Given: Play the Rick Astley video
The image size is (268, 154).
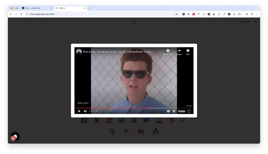Looking at the screenshot, I should point(79,111).
